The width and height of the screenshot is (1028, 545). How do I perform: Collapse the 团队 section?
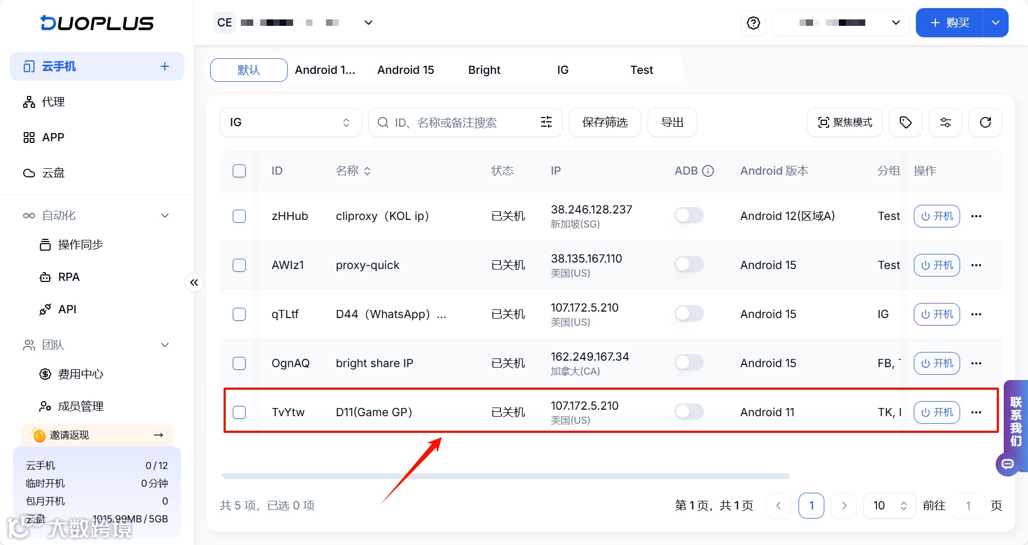165,345
